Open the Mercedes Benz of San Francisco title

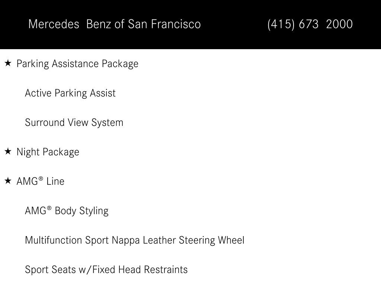[x=115, y=24]
